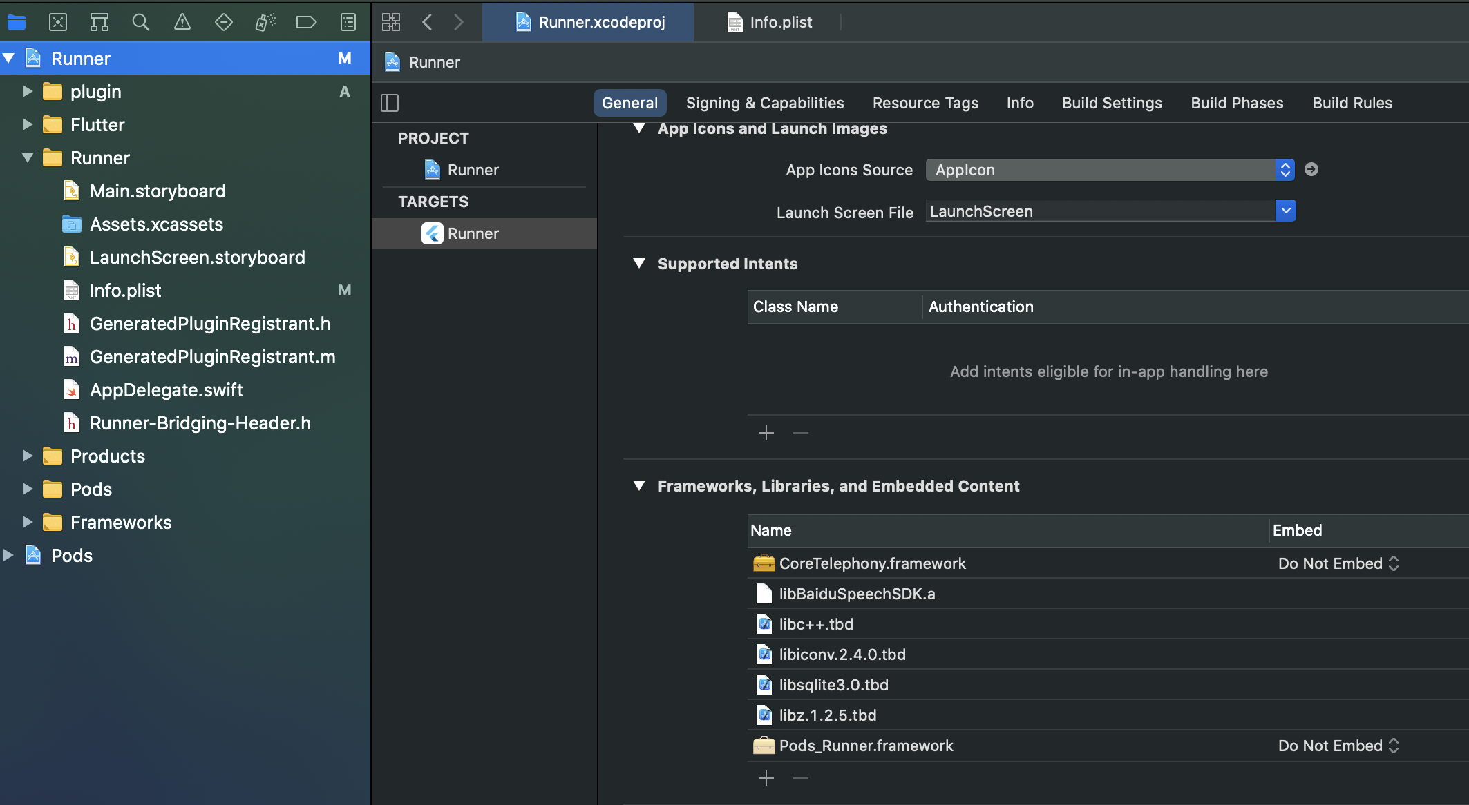1469x805 pixels.
Task: Open the Breakpoint navigator icon
Action: tap(306, 22)
